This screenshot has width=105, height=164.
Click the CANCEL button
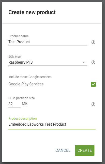(63, 150)
